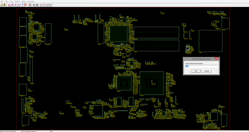Open the Find menu
249x132 pixels.
pos(12,1)
